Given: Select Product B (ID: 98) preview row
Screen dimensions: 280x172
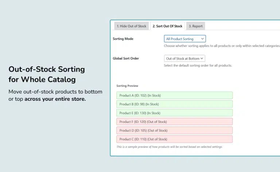Looking at the screenshot, I should (174, 104).
